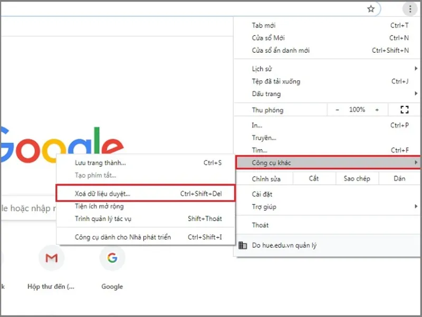
Task: Click the bookmark star icon
Action: tap(371, 8)
